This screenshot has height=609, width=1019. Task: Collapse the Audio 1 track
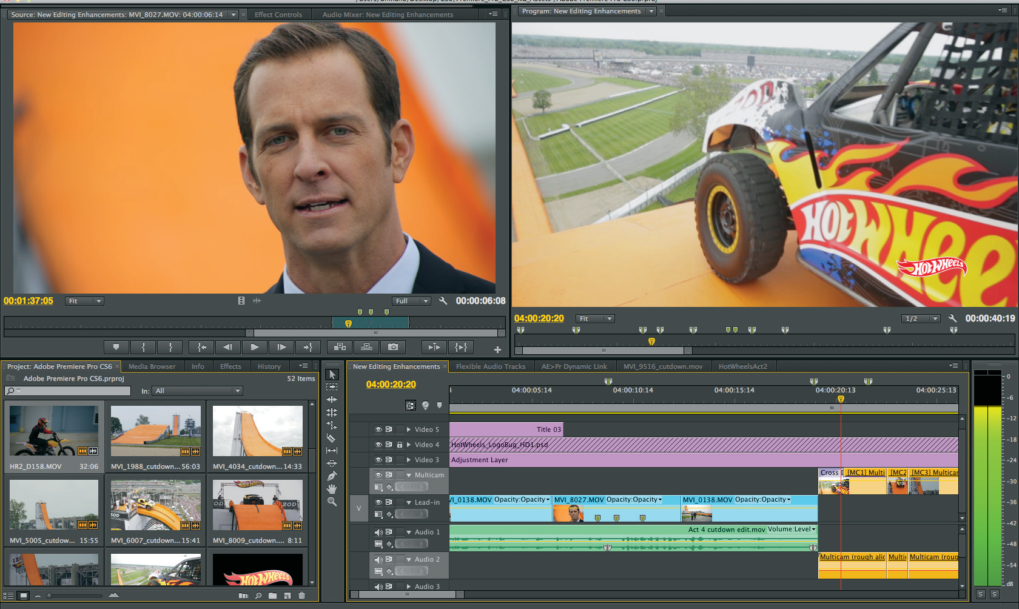(x=409, y=532)
